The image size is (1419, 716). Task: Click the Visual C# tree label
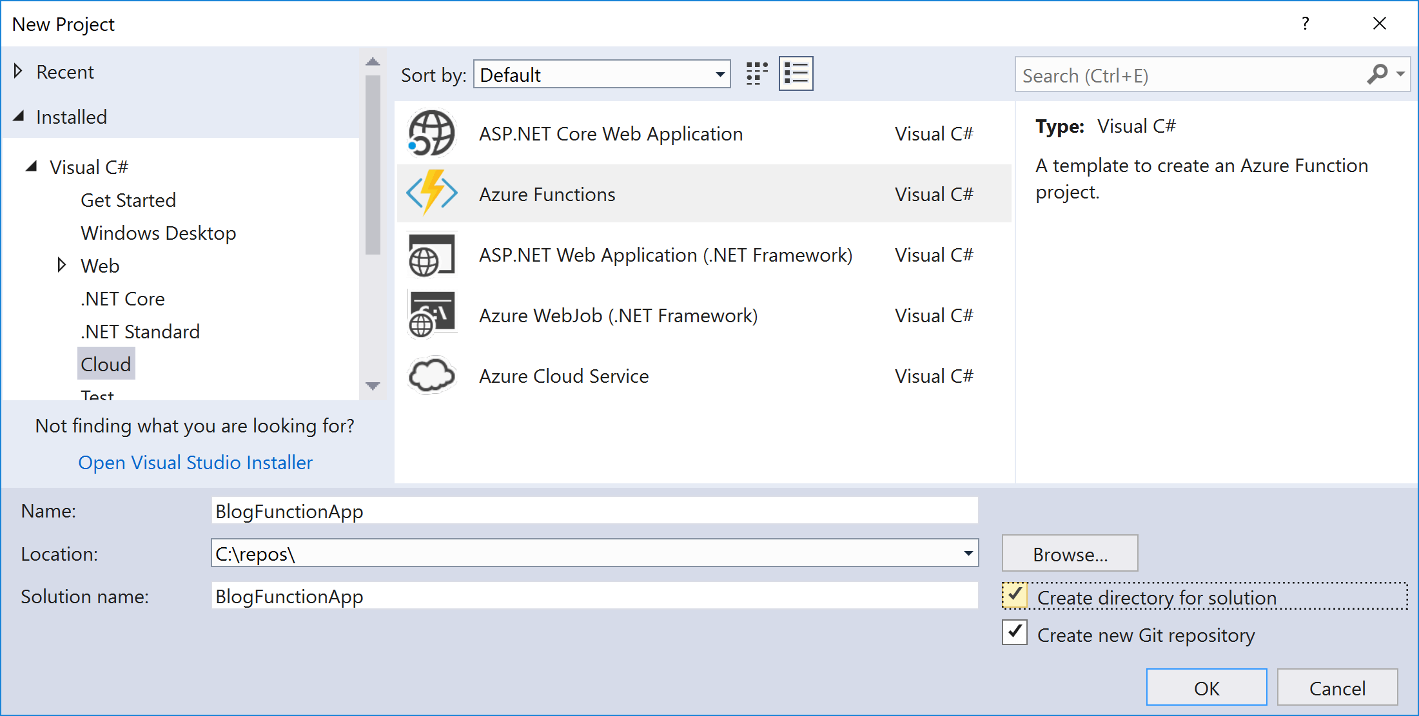(88, 167)
